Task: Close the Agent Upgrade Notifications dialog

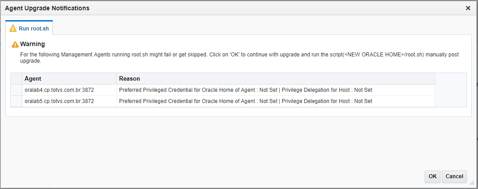Action: point(468,8)
